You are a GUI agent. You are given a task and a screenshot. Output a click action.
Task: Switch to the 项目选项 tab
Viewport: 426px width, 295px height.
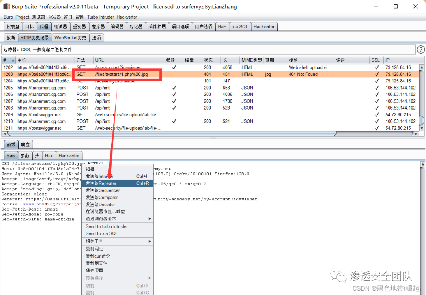tap(180, 26)
